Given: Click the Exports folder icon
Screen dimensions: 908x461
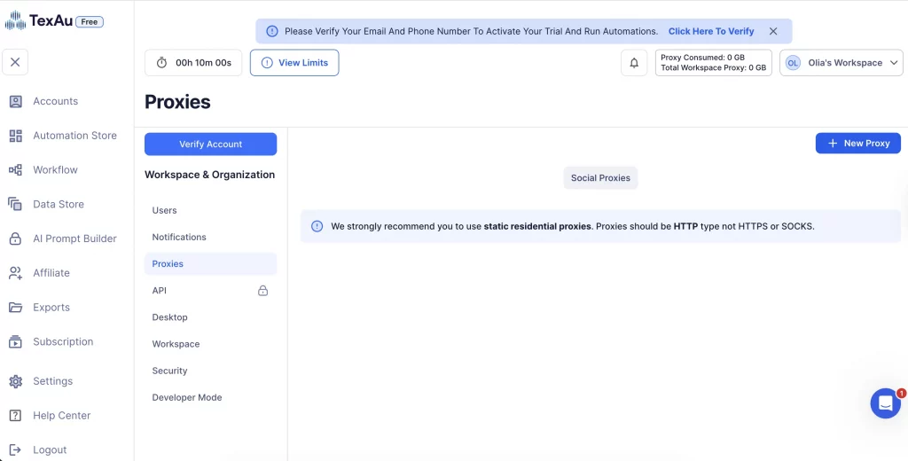Looking at the screenshot, I should click(x=15, y=308).
